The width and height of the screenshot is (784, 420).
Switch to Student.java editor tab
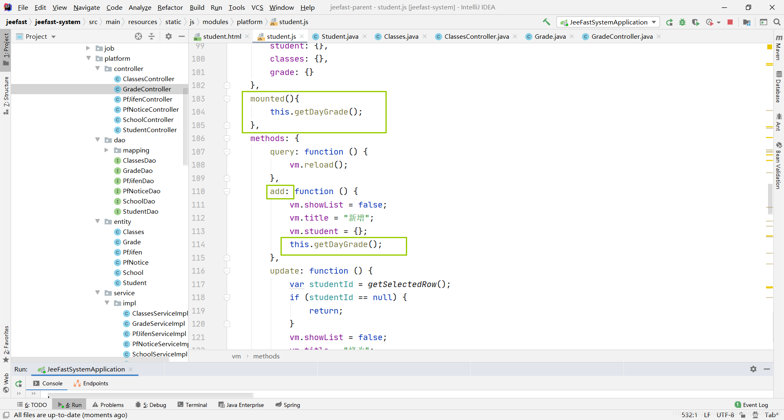point(339,36)
